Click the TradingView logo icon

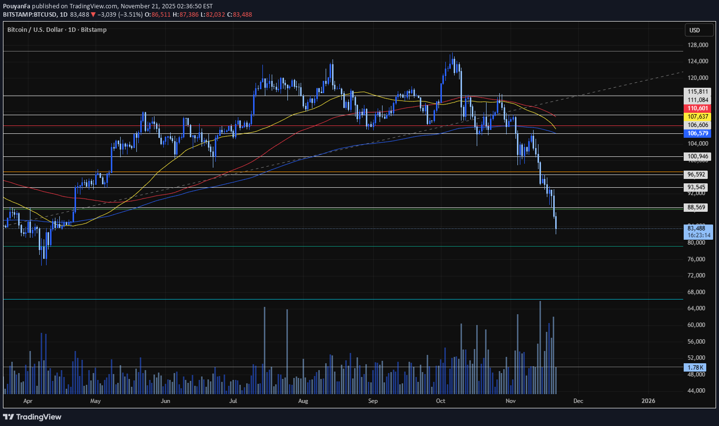pyautogui.click(x=8, y=417)
